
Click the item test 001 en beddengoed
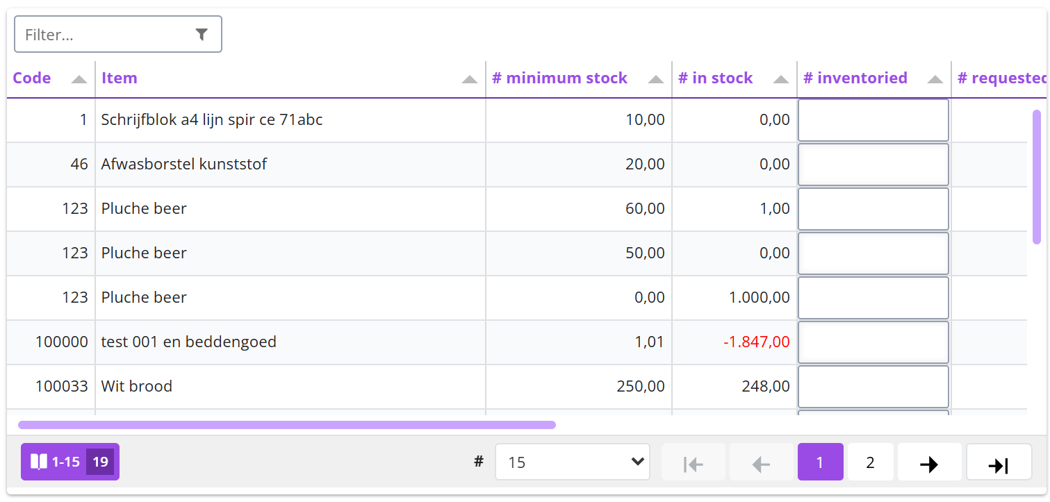click(189, 342)
